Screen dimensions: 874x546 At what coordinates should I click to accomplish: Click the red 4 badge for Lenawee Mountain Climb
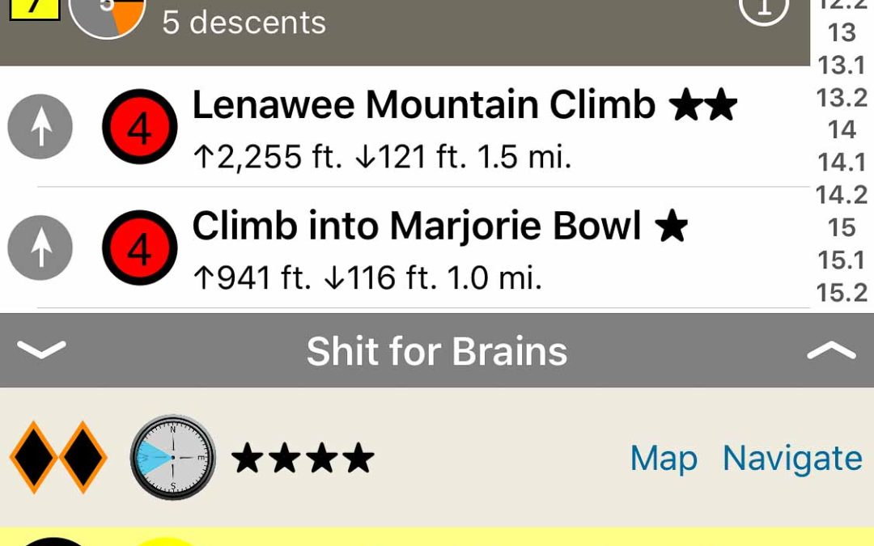(x=139, y=127)
